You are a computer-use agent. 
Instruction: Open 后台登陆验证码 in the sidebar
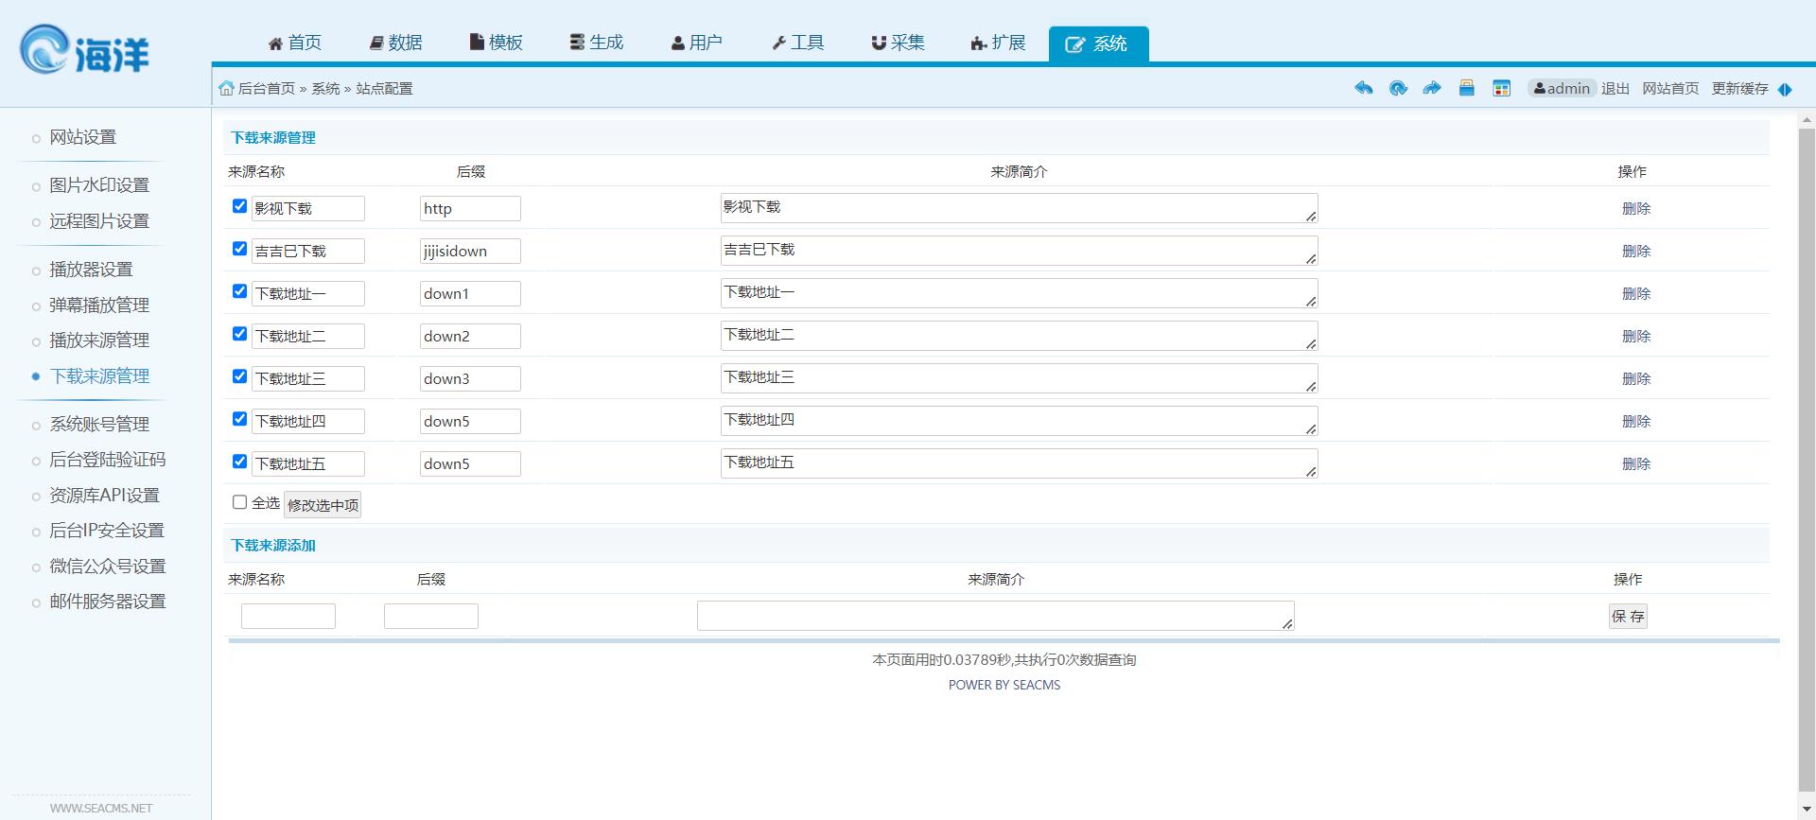[108, 460]
